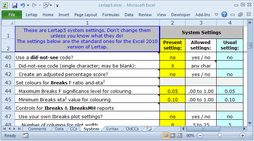Click the Redo icon

34,6
